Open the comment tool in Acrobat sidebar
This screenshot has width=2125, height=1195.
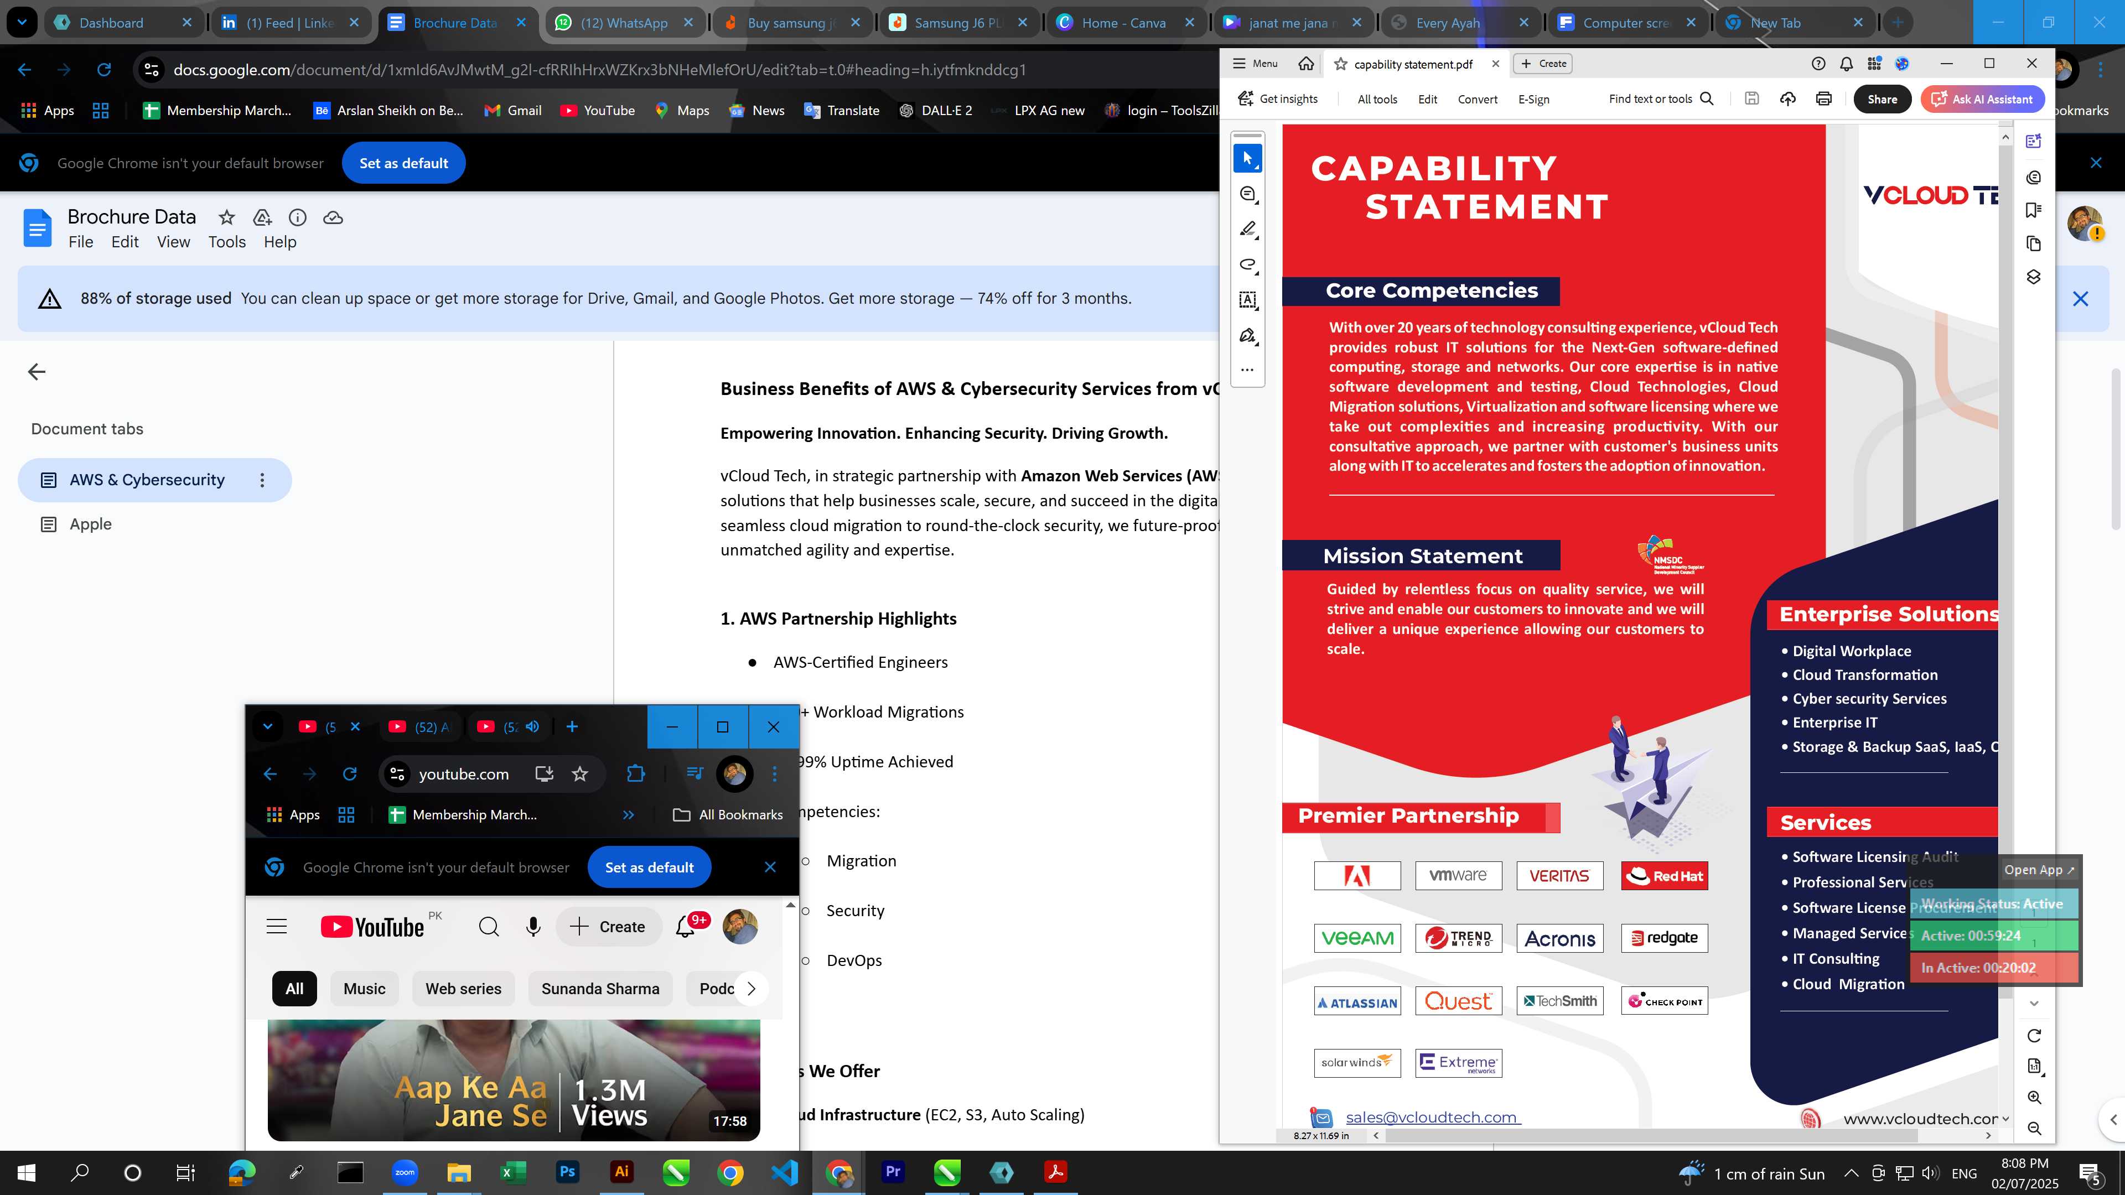1247,195
